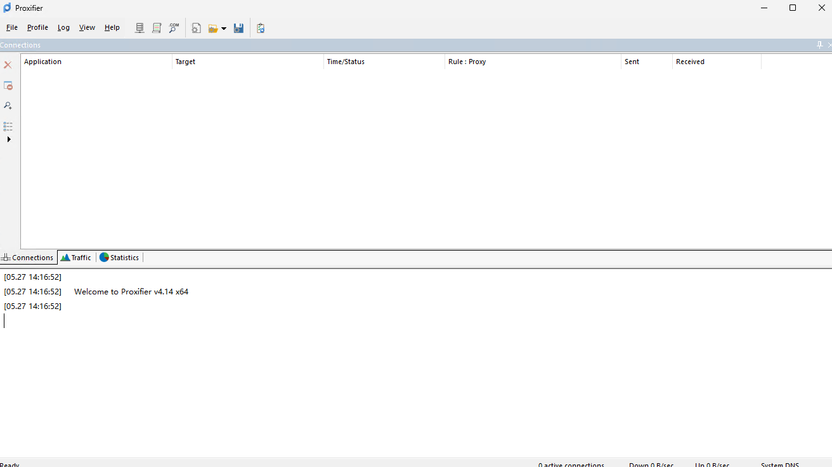Image resolution: width=832 pixels, height=467 pixels.
Task: Click the Welcome to Proxifier v4.14 x64 log line
Action: pyautogui.click(x=131, y=292)
